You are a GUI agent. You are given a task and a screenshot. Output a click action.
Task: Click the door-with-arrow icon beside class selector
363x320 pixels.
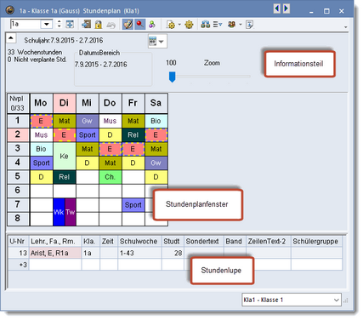click(86, 25)
